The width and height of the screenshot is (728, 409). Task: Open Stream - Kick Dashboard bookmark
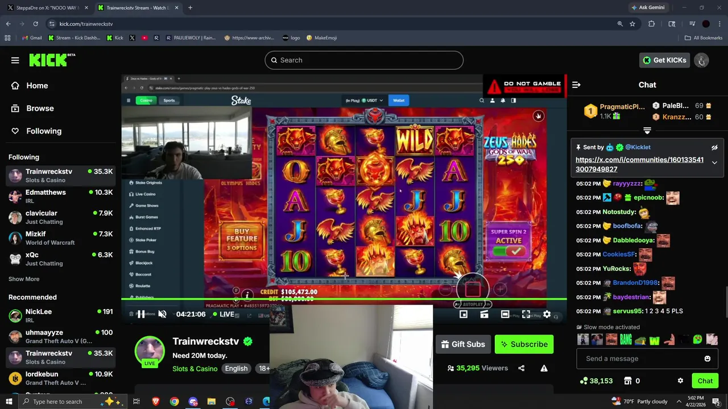[74, 38]
